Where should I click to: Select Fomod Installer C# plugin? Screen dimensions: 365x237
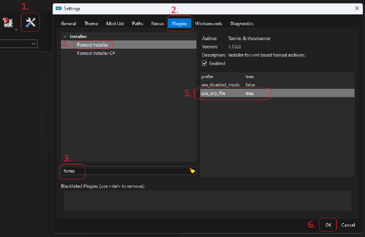pos(96,53)
